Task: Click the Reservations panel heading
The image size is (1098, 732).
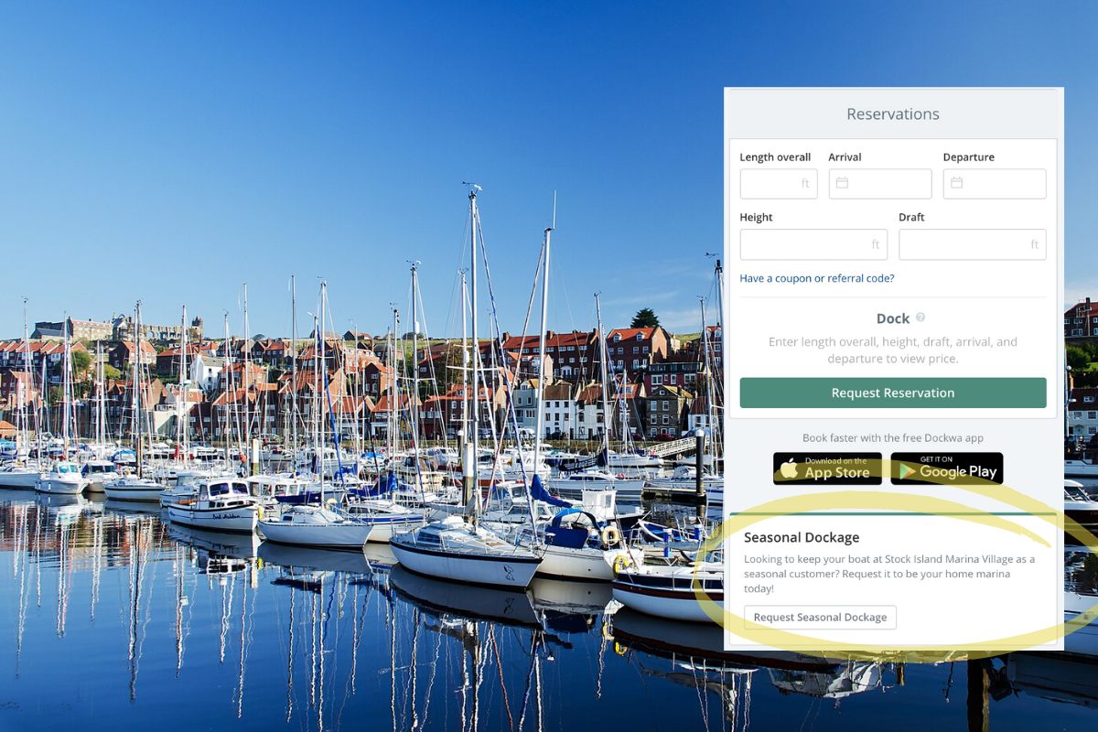Action: point(893,114)
